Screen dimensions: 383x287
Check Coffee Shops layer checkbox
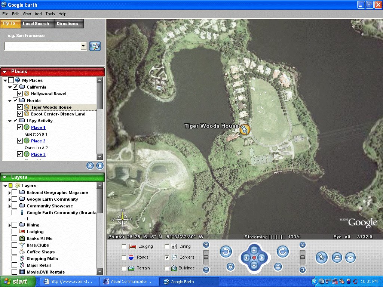[15, 252]
